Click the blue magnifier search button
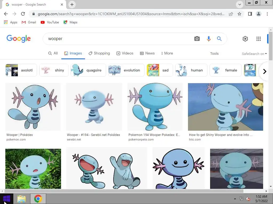This screenshot has height=204, width=273. coord(219,39)
